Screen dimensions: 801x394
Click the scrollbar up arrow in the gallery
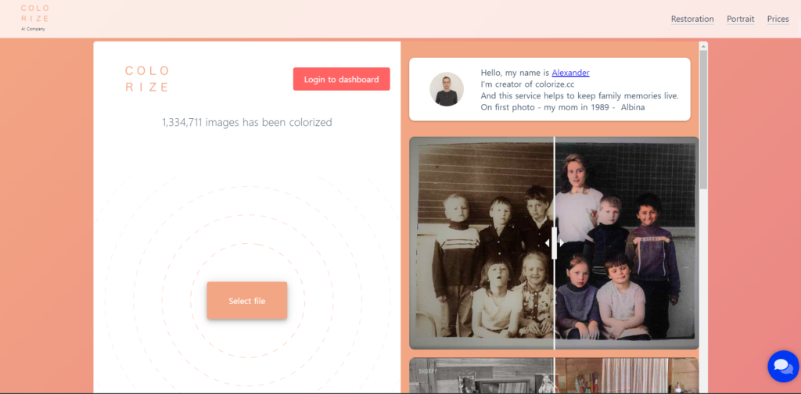pyautogui.click(x=703, y=46)
